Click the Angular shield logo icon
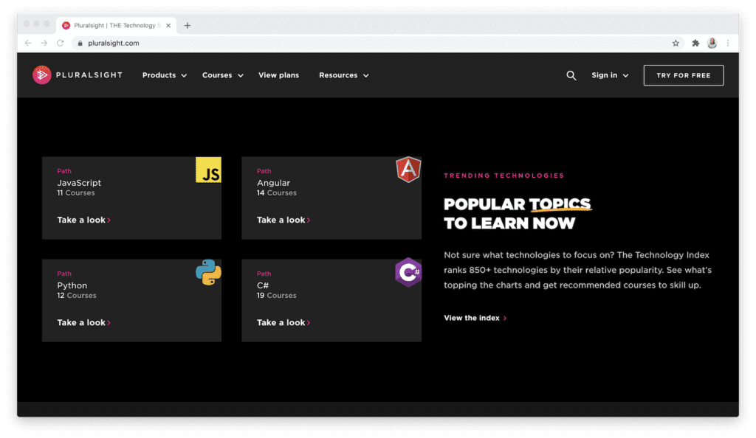 point(408,170)
